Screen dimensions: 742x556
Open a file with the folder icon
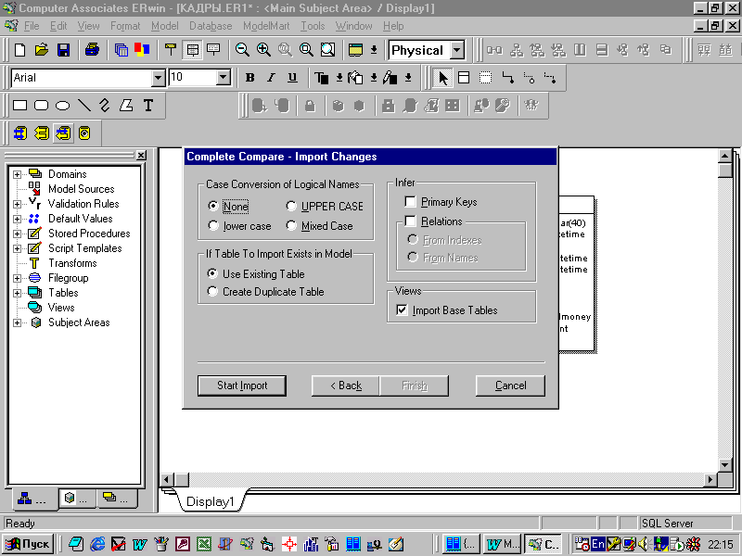pos(42,50)
